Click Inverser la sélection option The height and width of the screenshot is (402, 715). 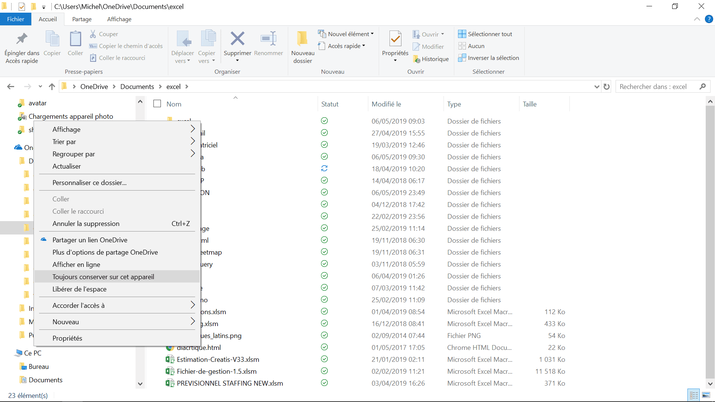489,58
